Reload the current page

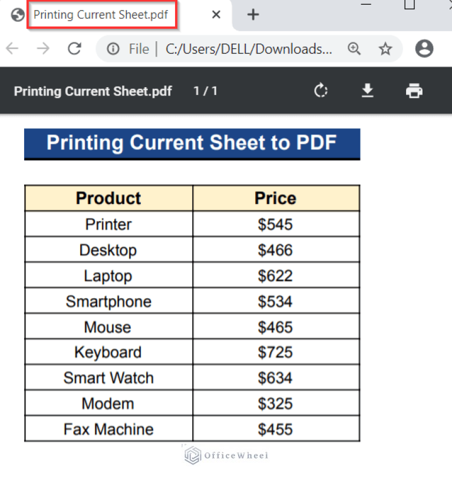[74, 49]
